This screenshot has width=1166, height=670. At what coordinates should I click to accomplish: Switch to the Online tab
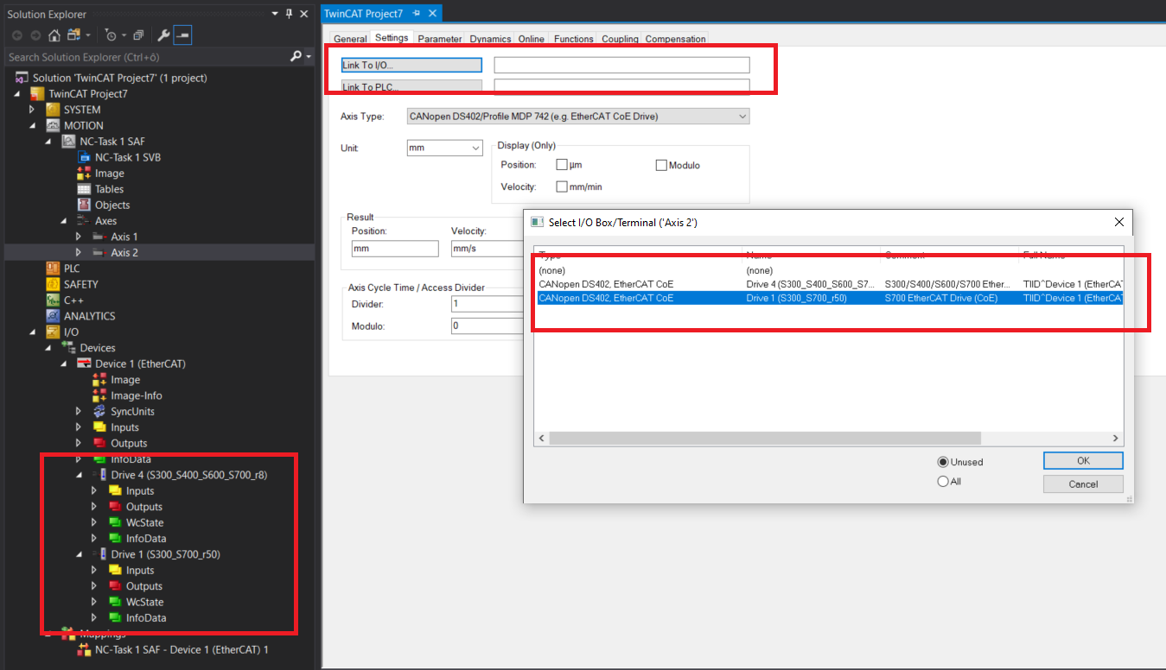pyautogui.click(x=532, y=39)
